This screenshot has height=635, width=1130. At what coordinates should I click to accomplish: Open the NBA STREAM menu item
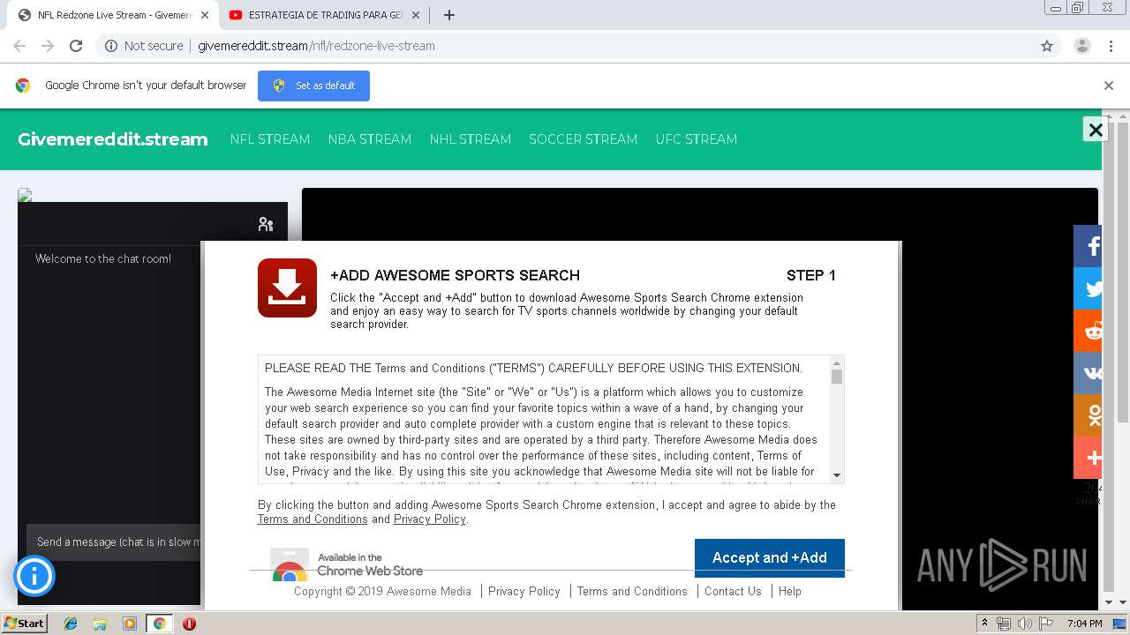[370, 139]
